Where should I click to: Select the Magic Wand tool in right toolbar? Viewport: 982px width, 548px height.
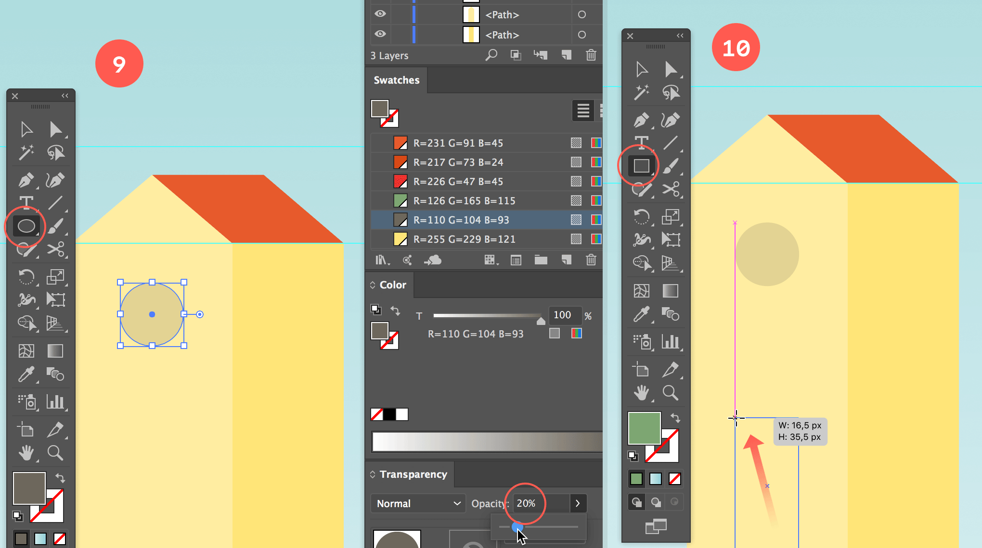click(641, 92)
